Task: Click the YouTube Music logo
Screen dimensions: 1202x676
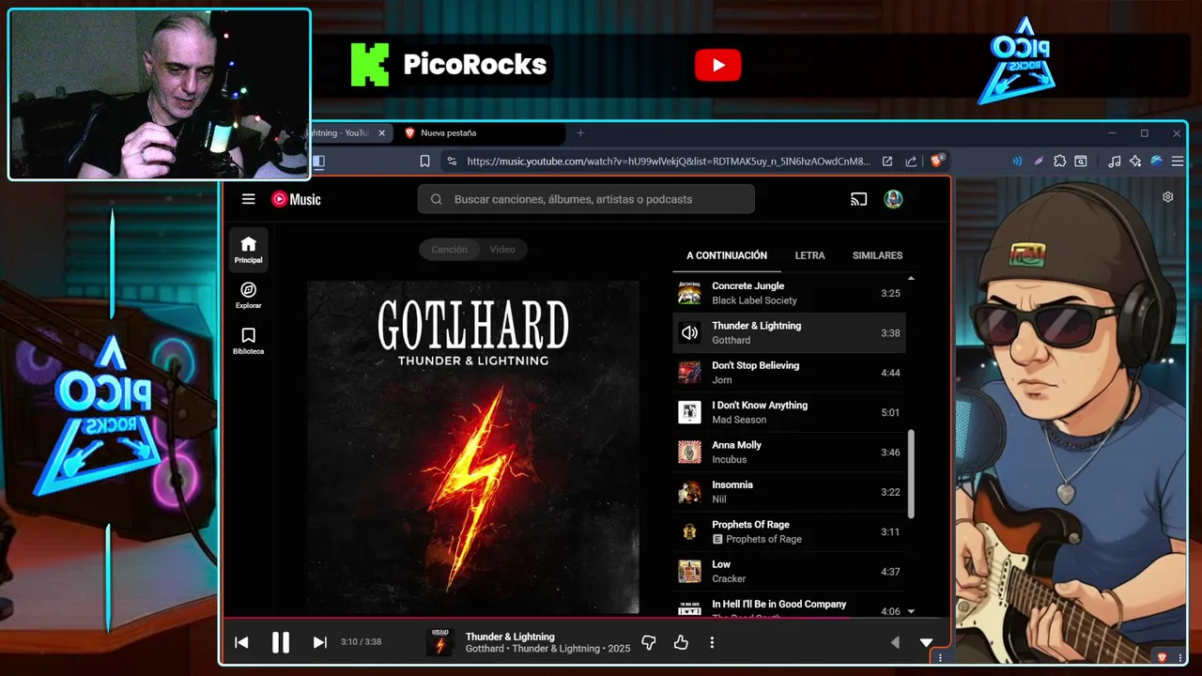Action: click(x=296, y=199)
